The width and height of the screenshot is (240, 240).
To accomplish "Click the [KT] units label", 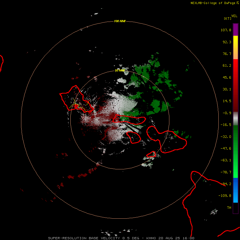I will coord(227,18).
